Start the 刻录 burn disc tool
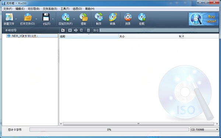 coord(128,17)
